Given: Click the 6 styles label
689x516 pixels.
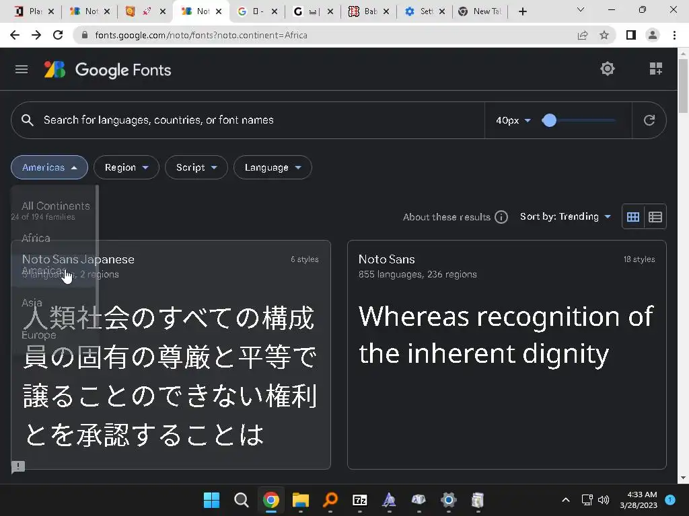Looking at the screenshot, I should coord(305,259).
